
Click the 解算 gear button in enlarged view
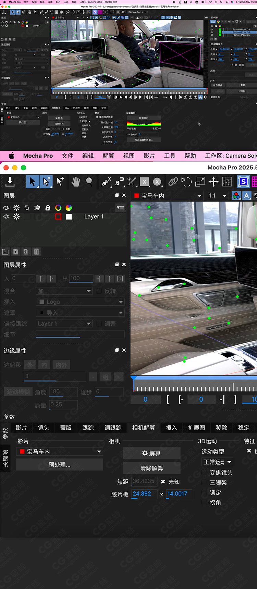tap(151, 453)
